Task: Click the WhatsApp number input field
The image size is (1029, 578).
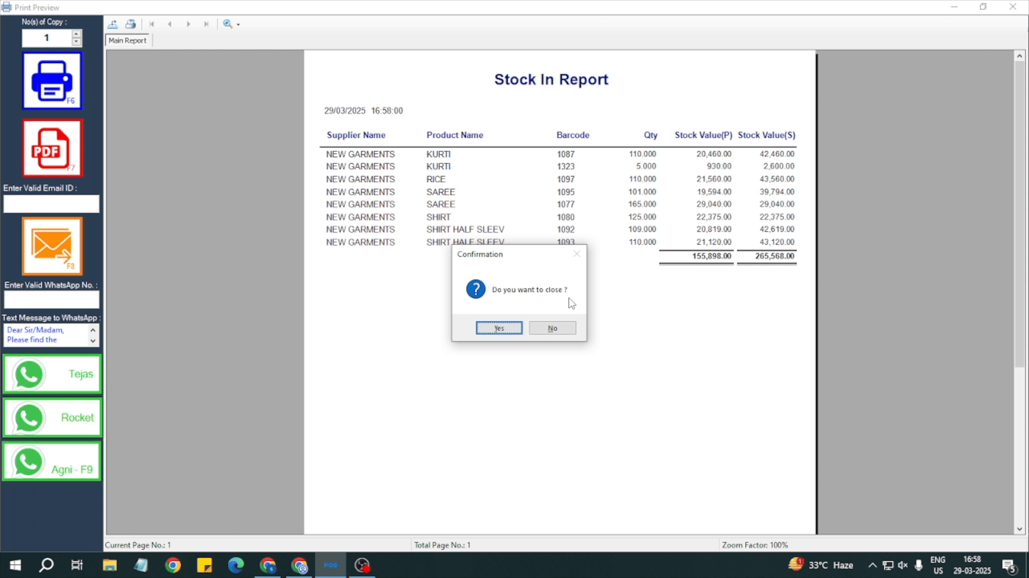Action: pos(51,300)
